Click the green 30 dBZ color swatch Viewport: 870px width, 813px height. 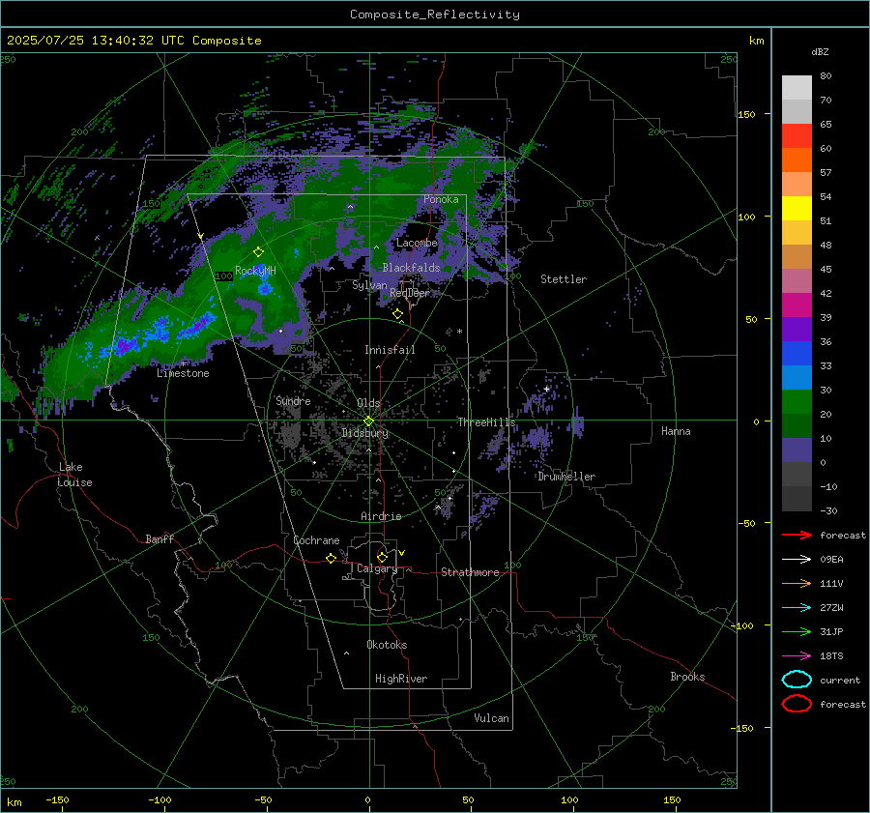coord(797,402)
